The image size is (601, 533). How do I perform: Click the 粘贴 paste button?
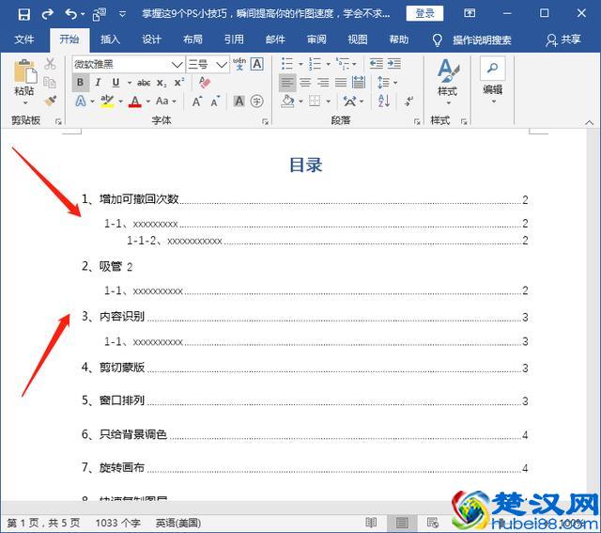pyautogui.click(x=24, y=82)
